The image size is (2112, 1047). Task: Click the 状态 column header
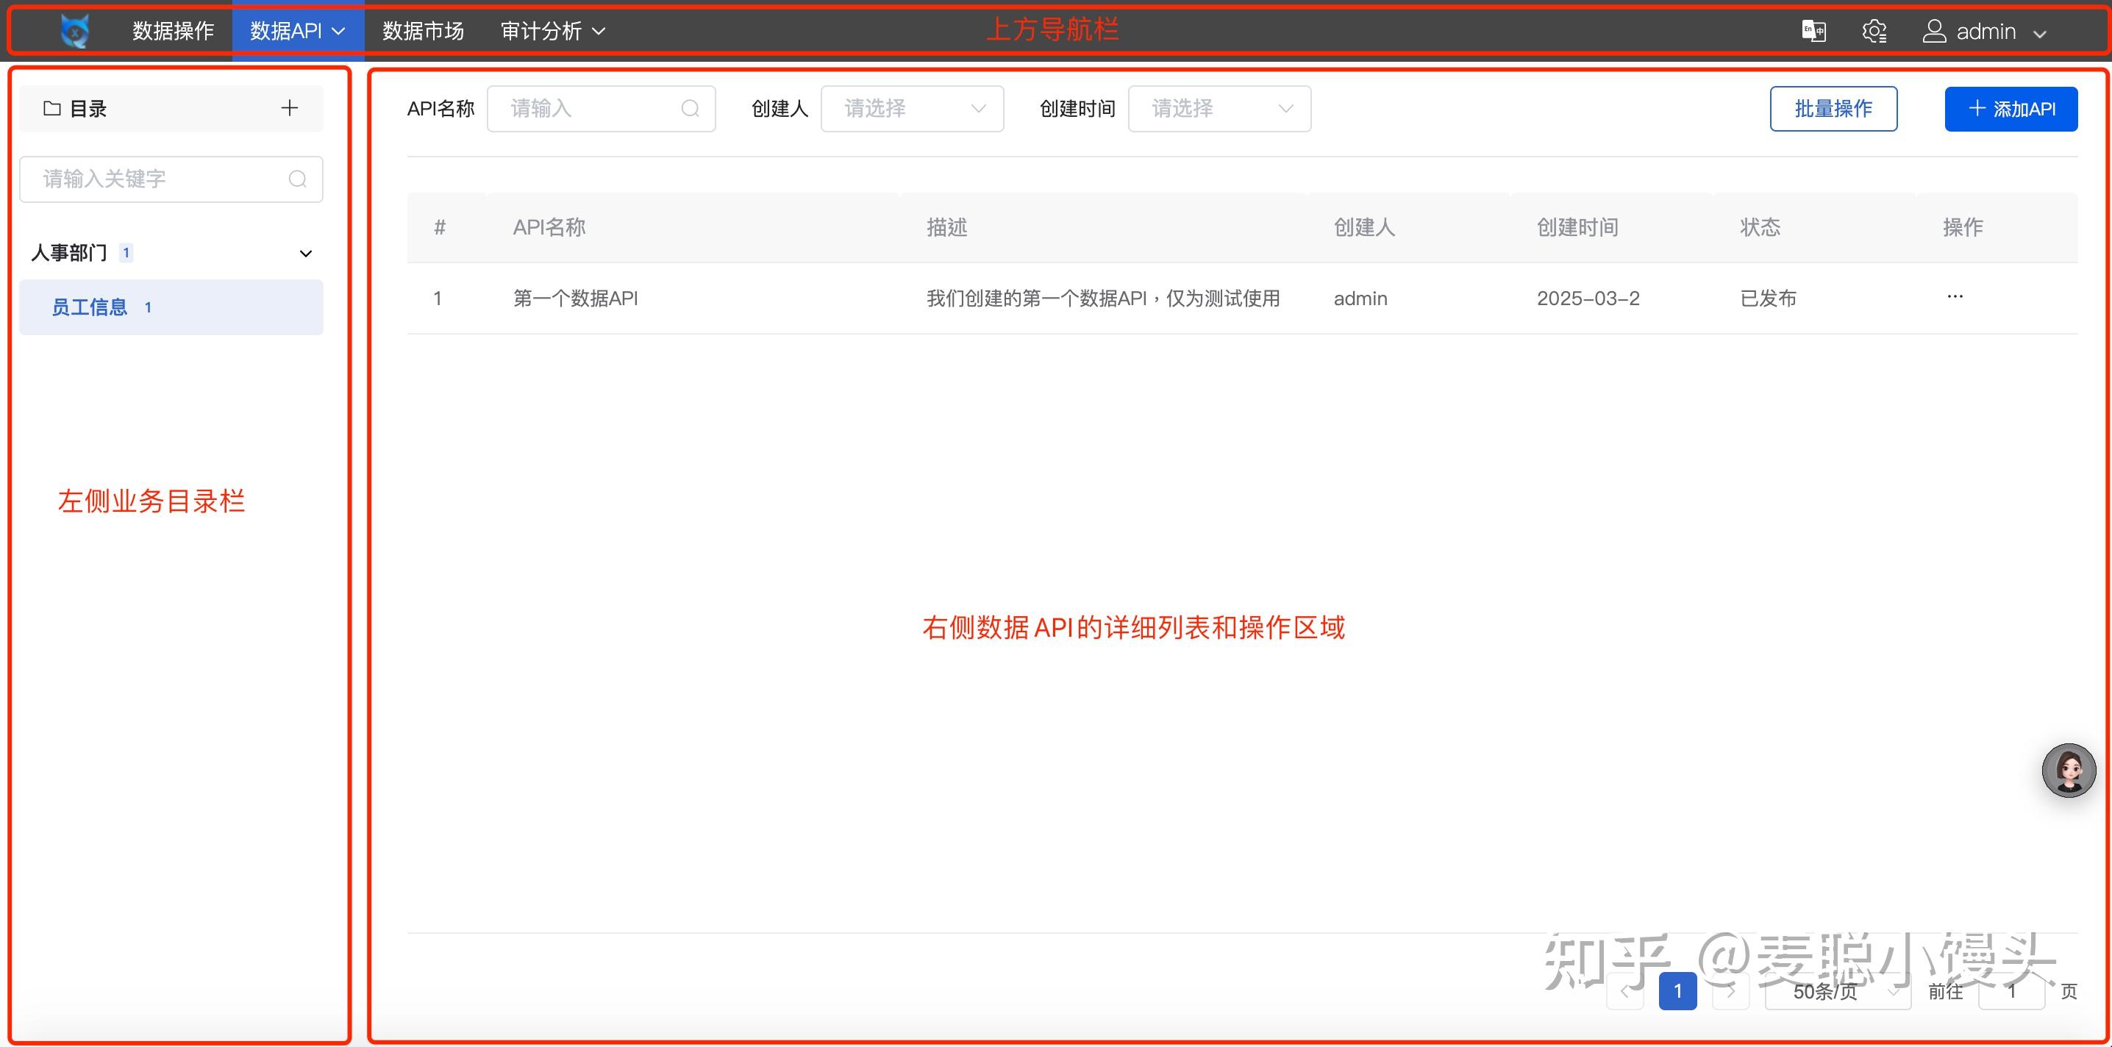point(1760,227)
